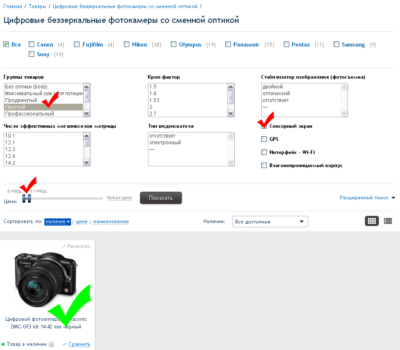This screenshot has height=350, width=400.
Task: Select crop factor 2.7
Action: click(188, 114)
